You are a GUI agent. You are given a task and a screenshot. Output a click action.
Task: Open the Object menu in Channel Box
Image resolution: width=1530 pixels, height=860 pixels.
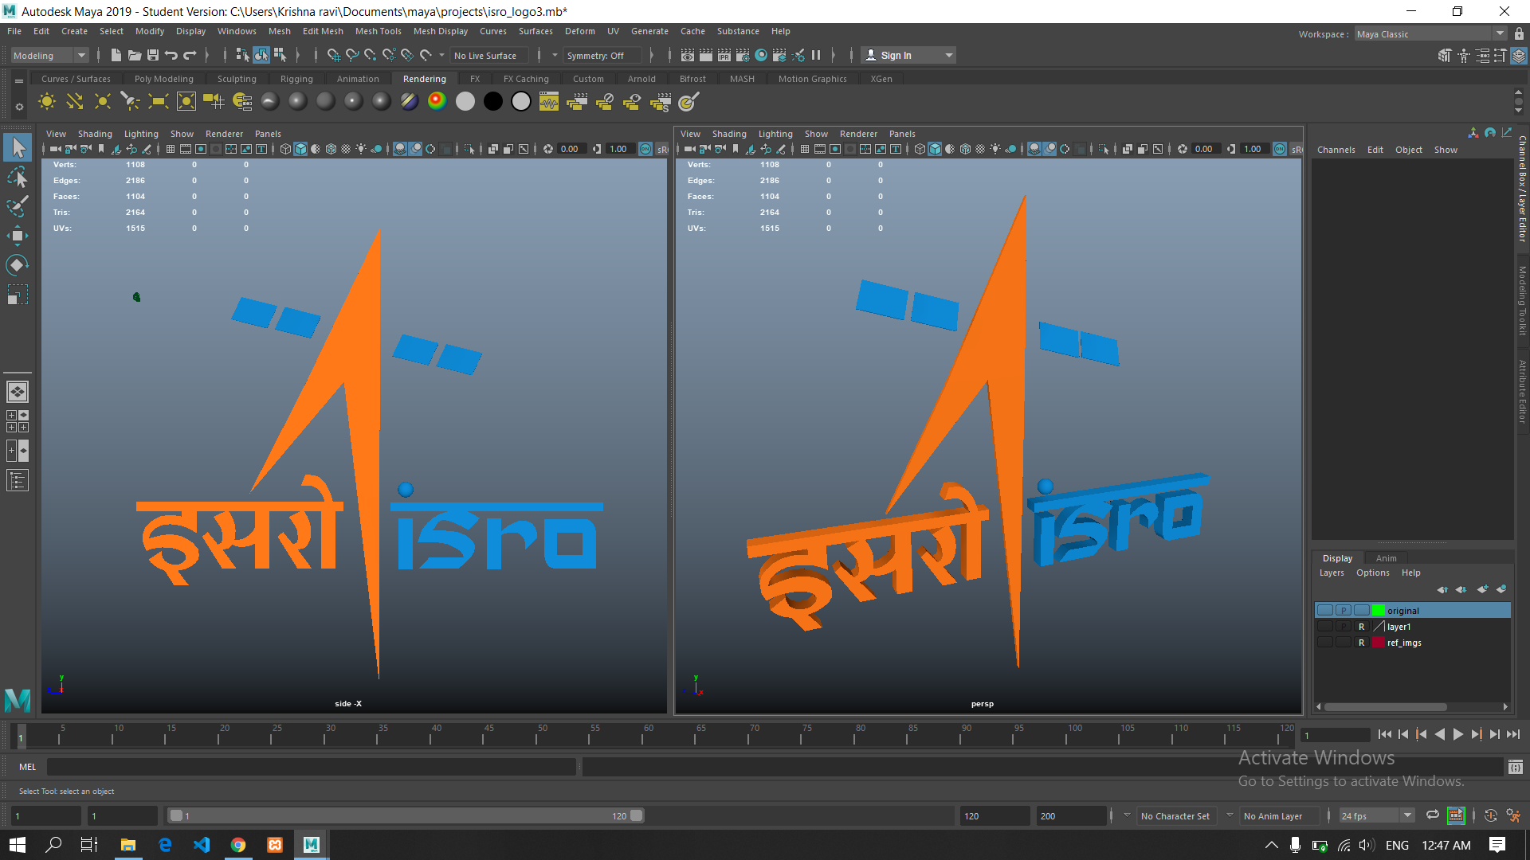click(x=1409, y=150)
